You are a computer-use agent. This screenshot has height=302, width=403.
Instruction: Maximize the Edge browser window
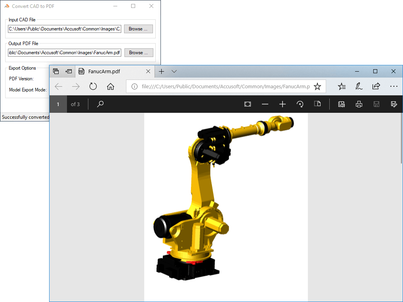[x=375, y=71]
